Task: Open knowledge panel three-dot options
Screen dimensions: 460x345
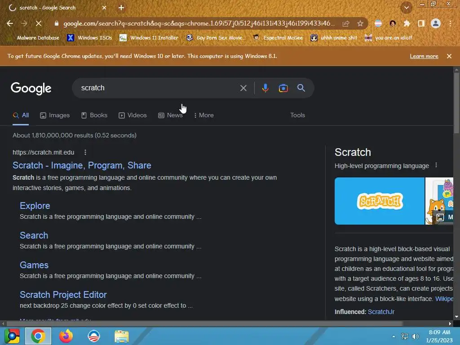Action: [x=436, y=165]
